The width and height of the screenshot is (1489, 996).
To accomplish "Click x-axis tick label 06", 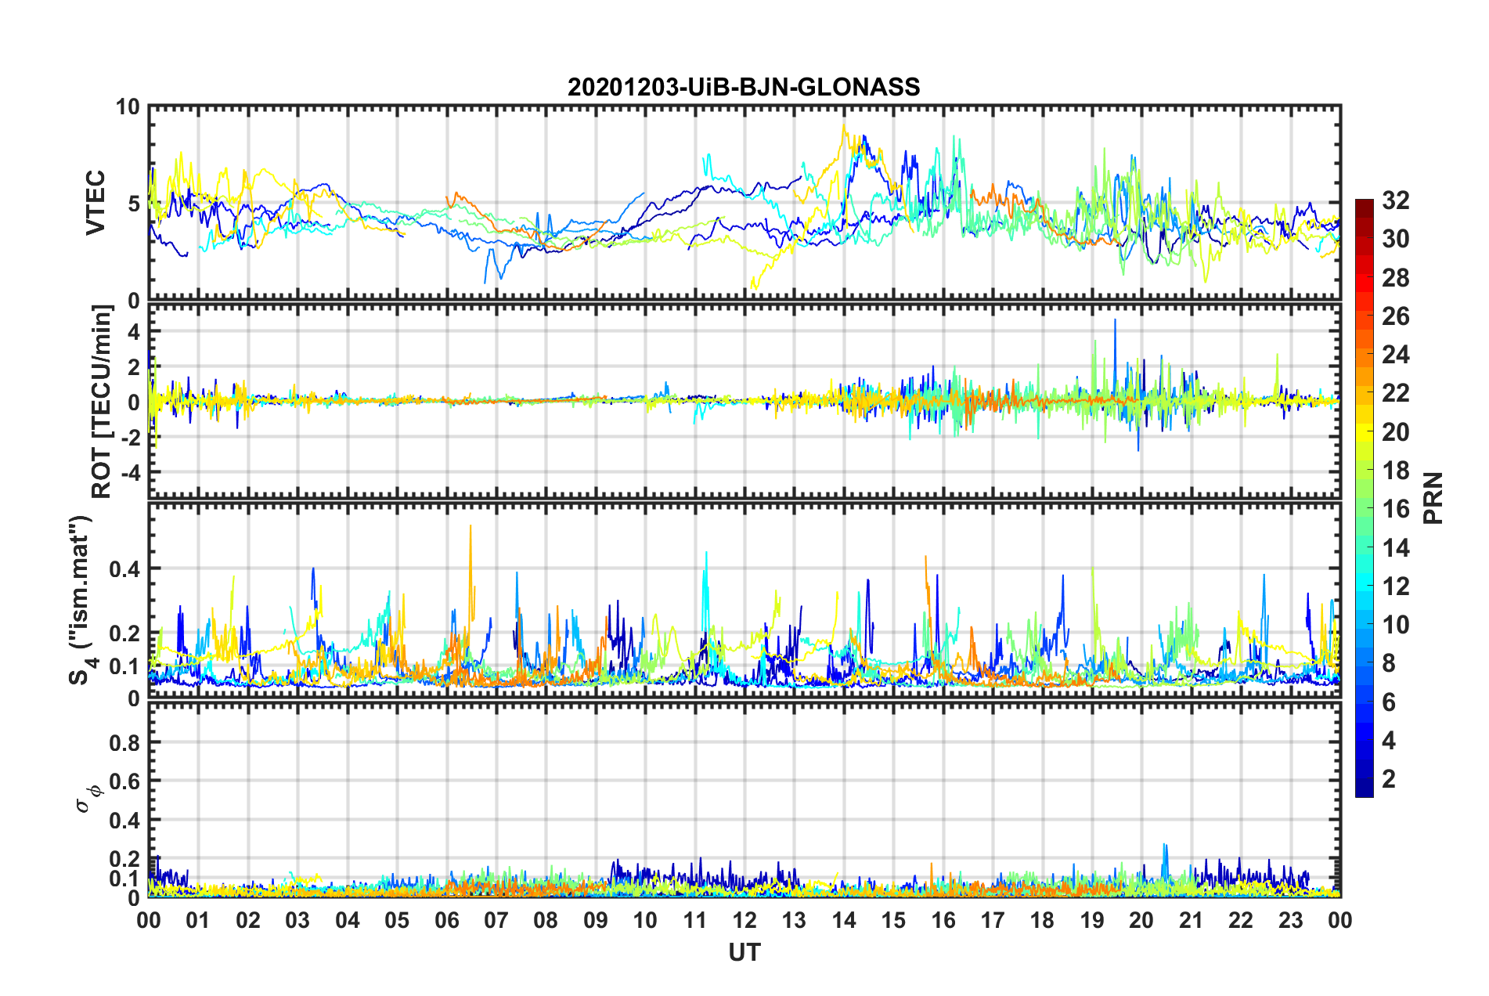I will 447,920.
